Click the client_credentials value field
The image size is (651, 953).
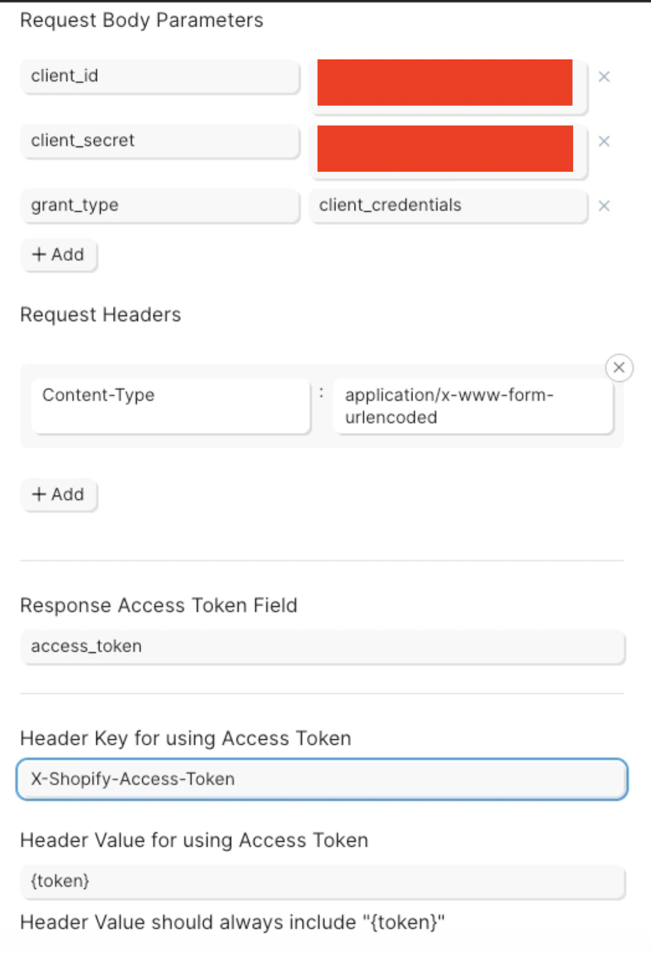[448, 206]
